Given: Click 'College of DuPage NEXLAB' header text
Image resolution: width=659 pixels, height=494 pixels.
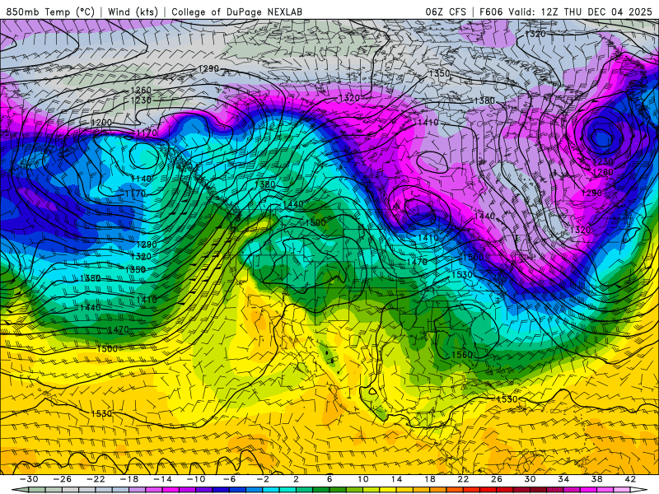Looking at the screenshot, I should click(236, 12).
